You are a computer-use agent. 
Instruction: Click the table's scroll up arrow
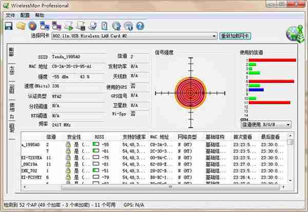point(290,136)
